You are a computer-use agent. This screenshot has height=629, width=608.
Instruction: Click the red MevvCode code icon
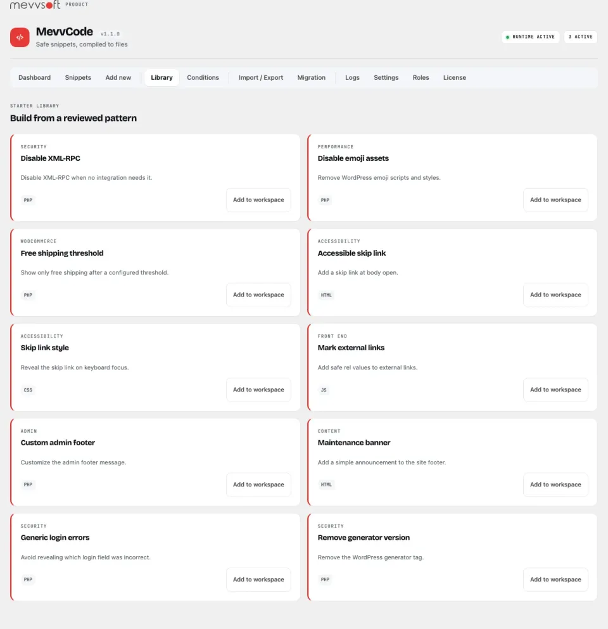click(x=20, y=37)
